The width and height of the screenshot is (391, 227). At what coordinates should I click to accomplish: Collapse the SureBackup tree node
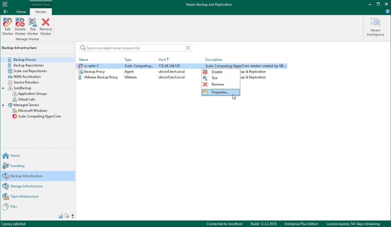tap(3, 88)
